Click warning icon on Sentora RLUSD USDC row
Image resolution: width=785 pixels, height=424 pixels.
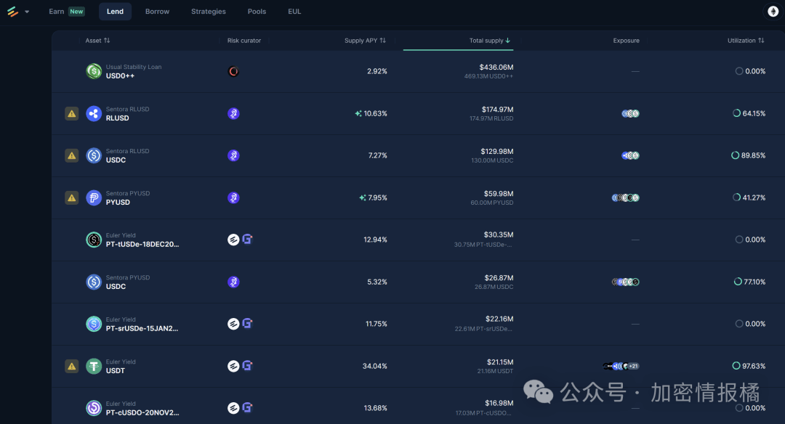[x=71, y=155]
